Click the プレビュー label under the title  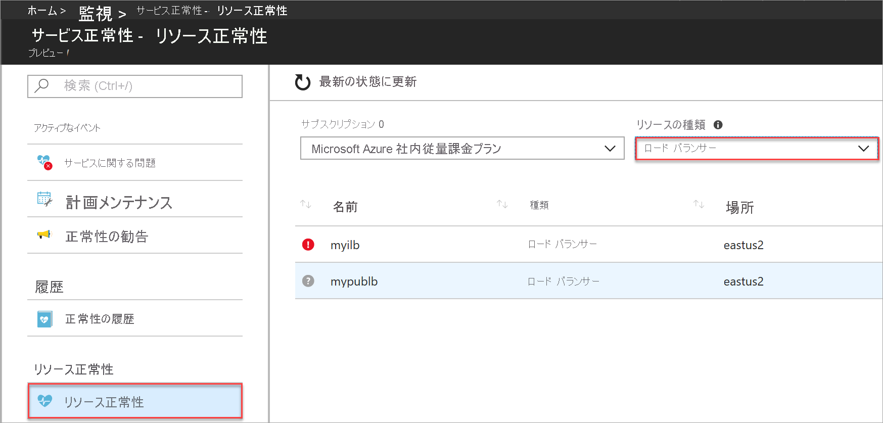45,53
